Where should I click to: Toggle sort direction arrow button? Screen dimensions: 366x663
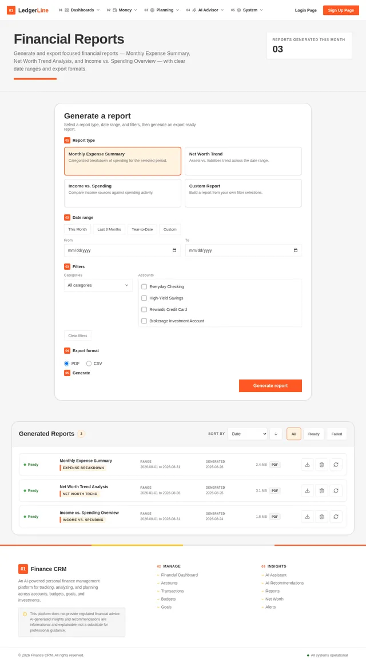point(276,434)
